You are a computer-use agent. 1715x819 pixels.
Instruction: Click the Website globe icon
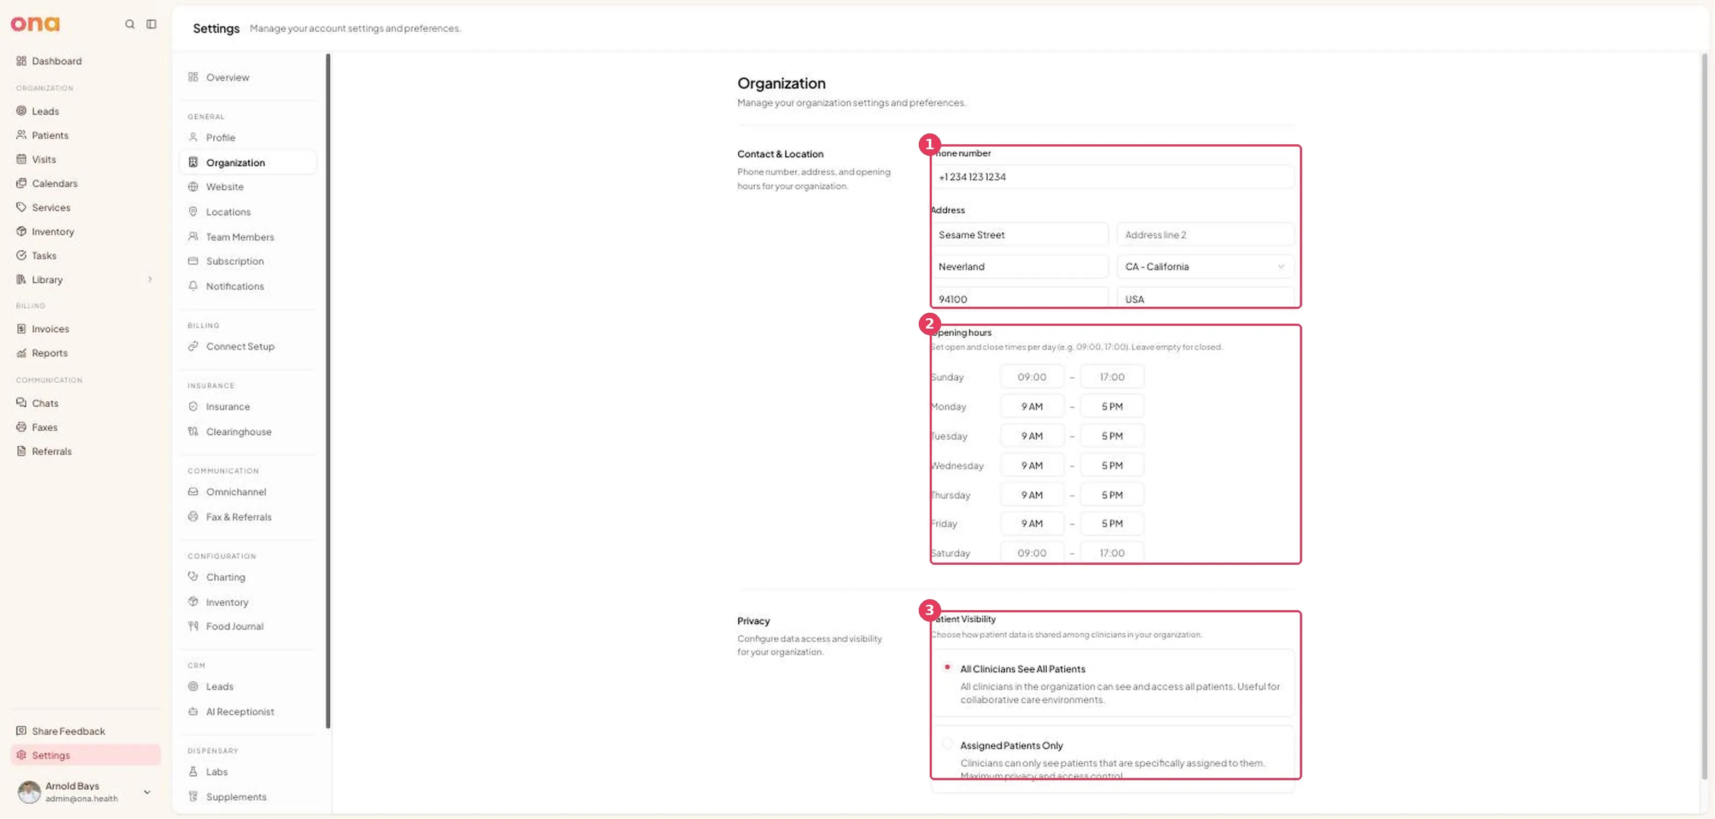coord(193,187)
